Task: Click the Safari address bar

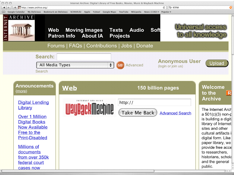Action: click(92, 7)
